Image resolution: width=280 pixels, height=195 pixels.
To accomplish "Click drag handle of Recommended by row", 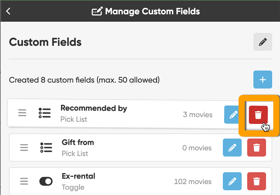I will [22, 113].
